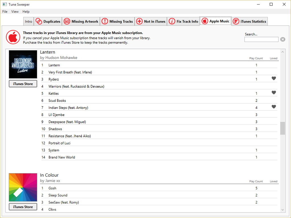Open the Duplicates tab
Image resolution: width=291 pixels, height=218 pixels.
click(x=48, y=21)
